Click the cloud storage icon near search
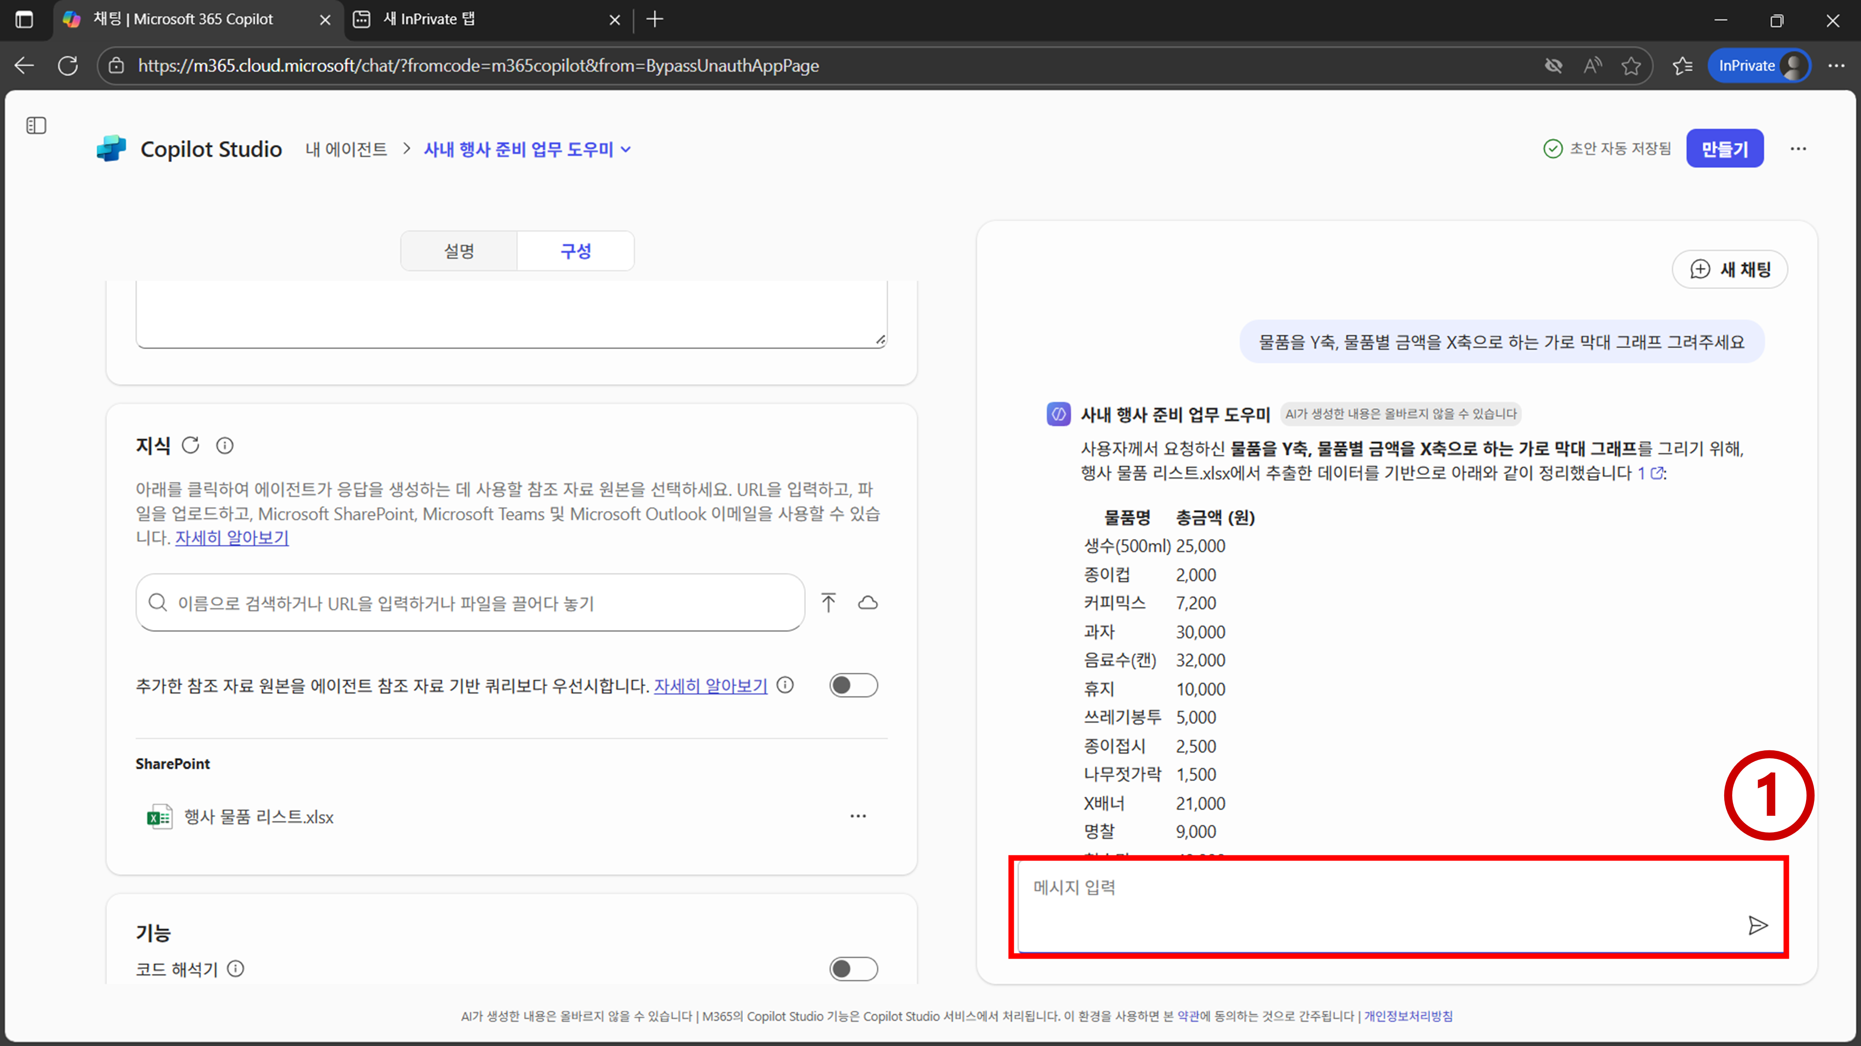Image resolution: width=1861 pixels, height=1046 pixels. pyautogui.click(x=868, y=602)
